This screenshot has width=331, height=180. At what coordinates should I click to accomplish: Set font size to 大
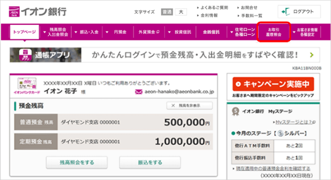coord(181,12)
